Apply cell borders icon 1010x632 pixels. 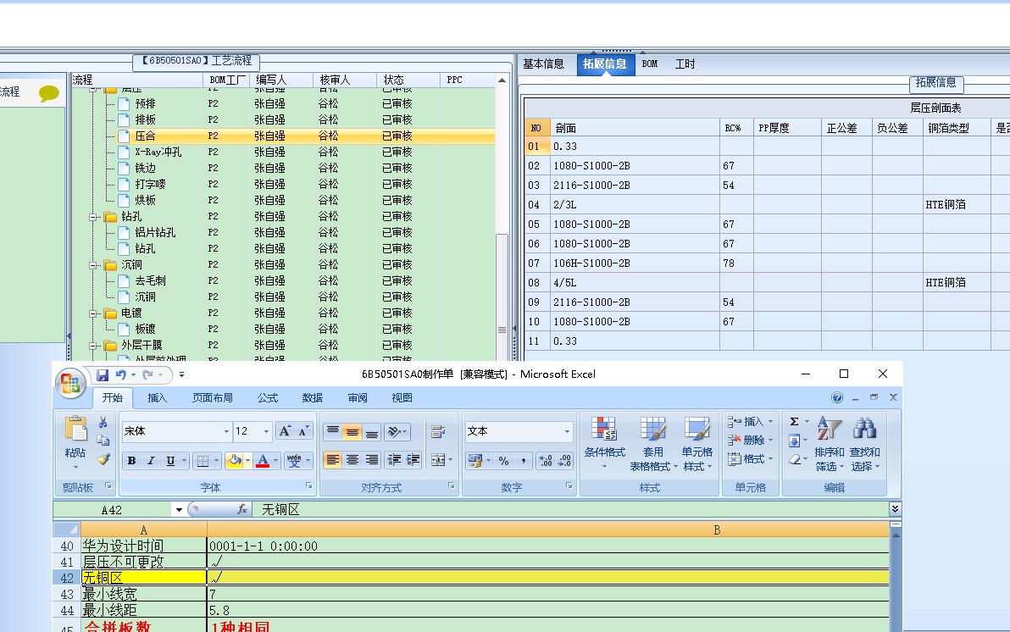click(x=203, y=461)
